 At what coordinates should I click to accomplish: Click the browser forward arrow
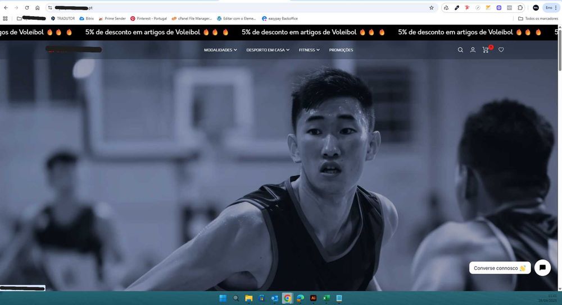16,7
